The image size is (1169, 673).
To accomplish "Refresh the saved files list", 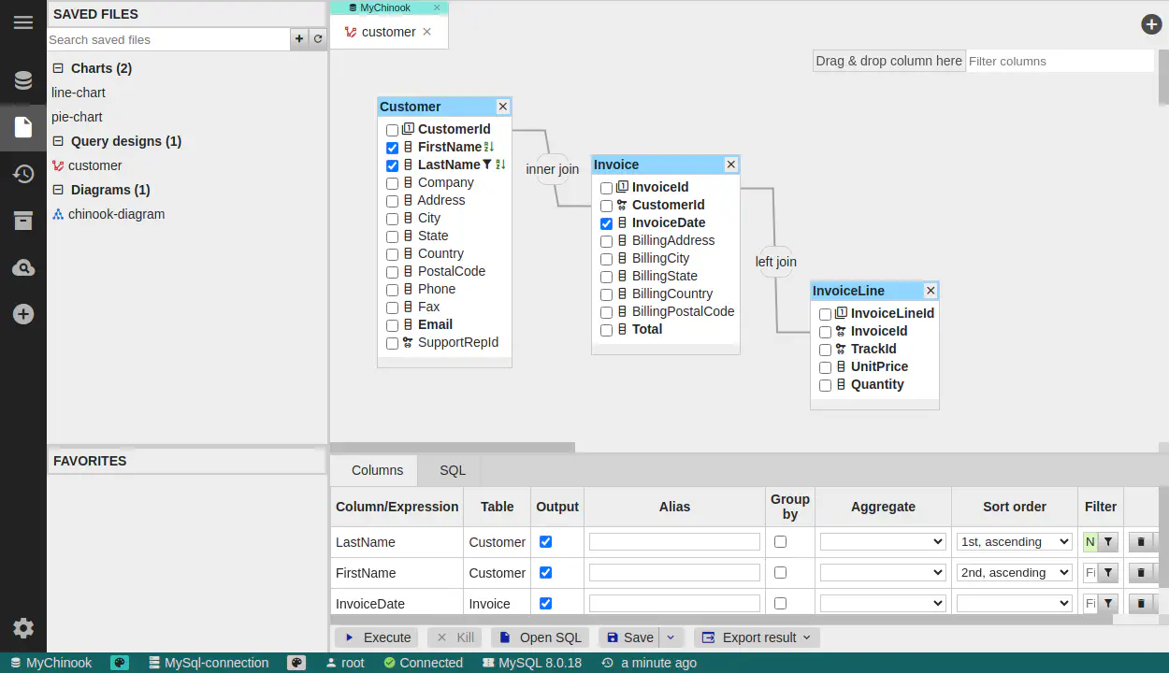I will click(x=318, y=39).
